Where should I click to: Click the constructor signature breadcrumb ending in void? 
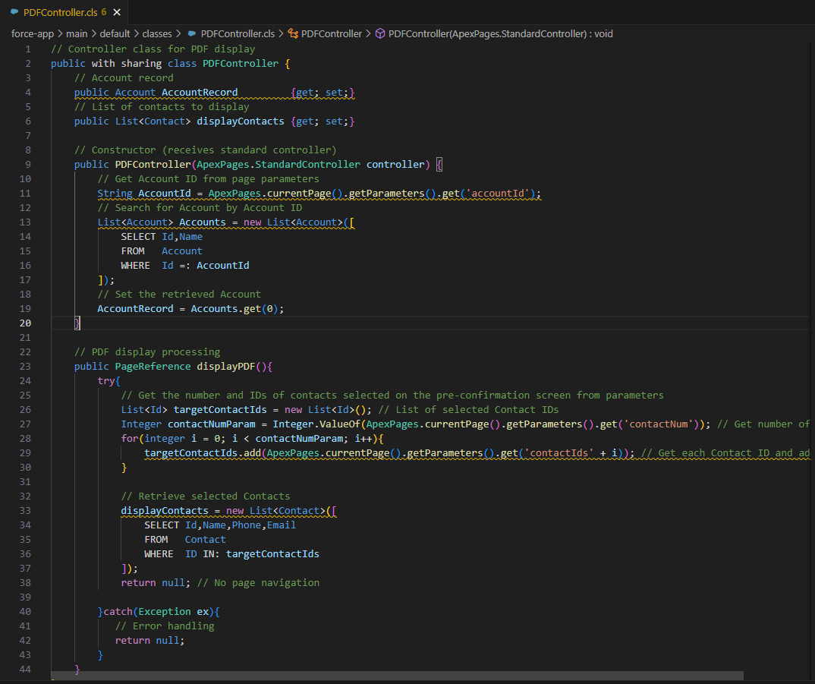point(500,33)
